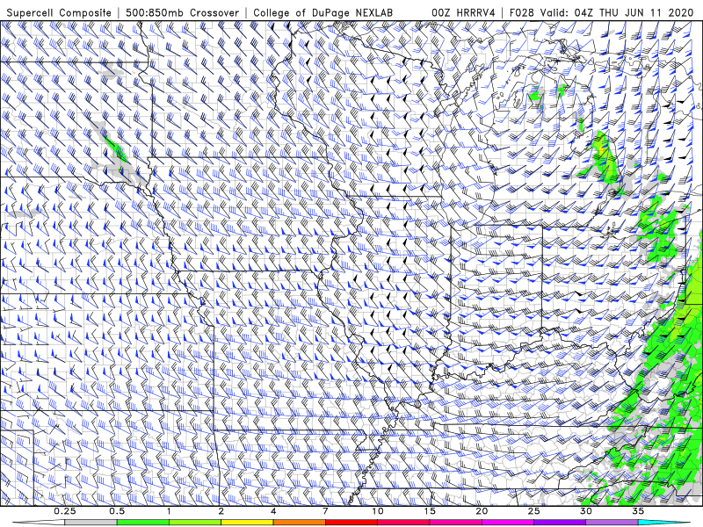The width and height of the screenshot is (703, 527).
Task: Click the "0.25" legend value
Action: tap(65, 511)
